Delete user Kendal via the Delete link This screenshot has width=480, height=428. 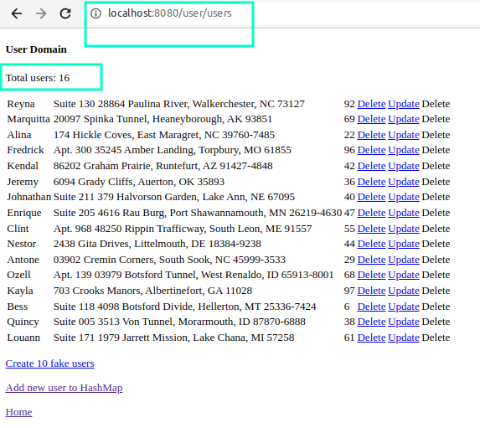tap(371, 166)
